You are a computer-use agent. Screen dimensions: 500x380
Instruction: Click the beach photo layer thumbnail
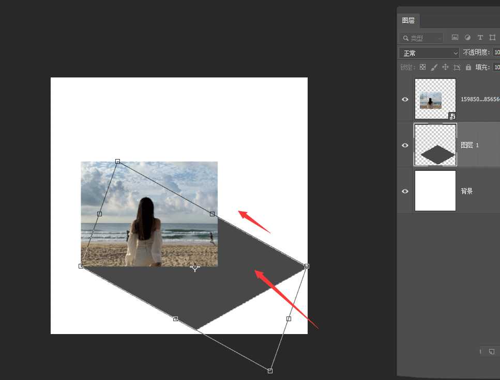(435, 99)
